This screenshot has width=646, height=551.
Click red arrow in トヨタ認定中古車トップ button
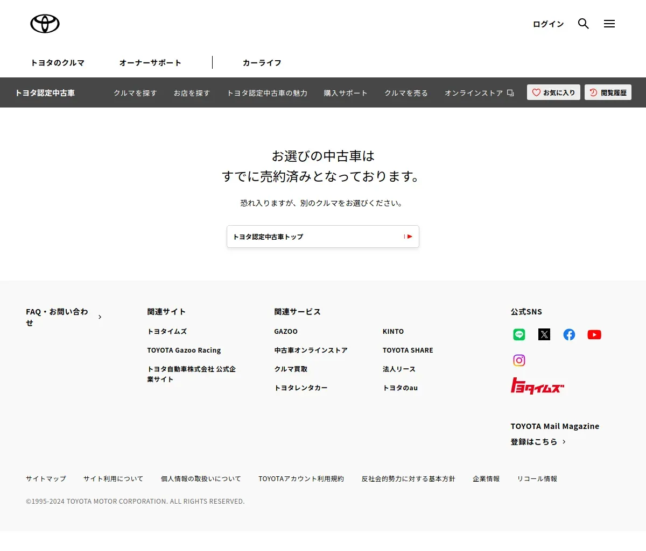tap(408, 237)
